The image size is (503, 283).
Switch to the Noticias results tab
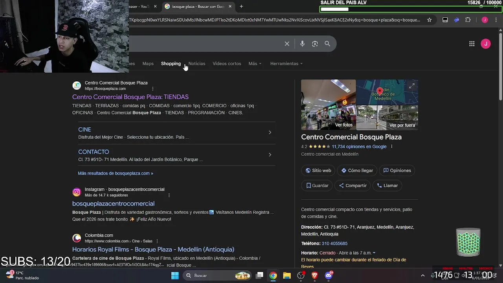[x=197, y=63]
